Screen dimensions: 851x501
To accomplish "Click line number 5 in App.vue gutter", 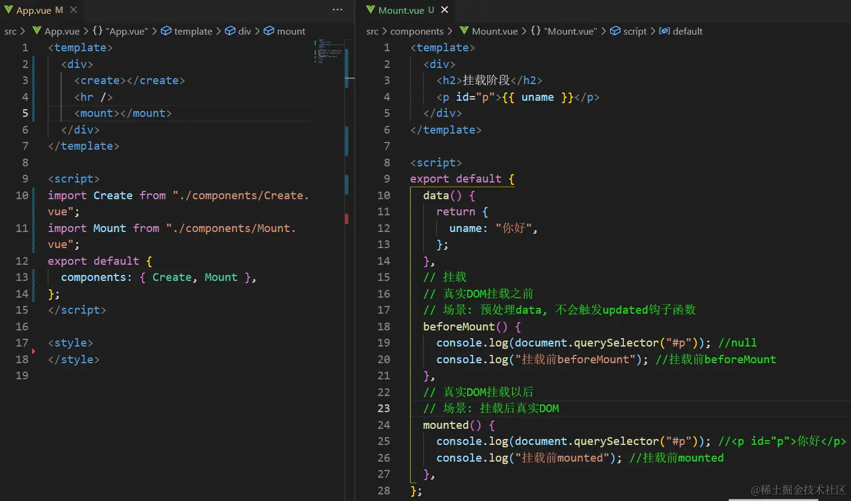I will click(x=25, y=113).
